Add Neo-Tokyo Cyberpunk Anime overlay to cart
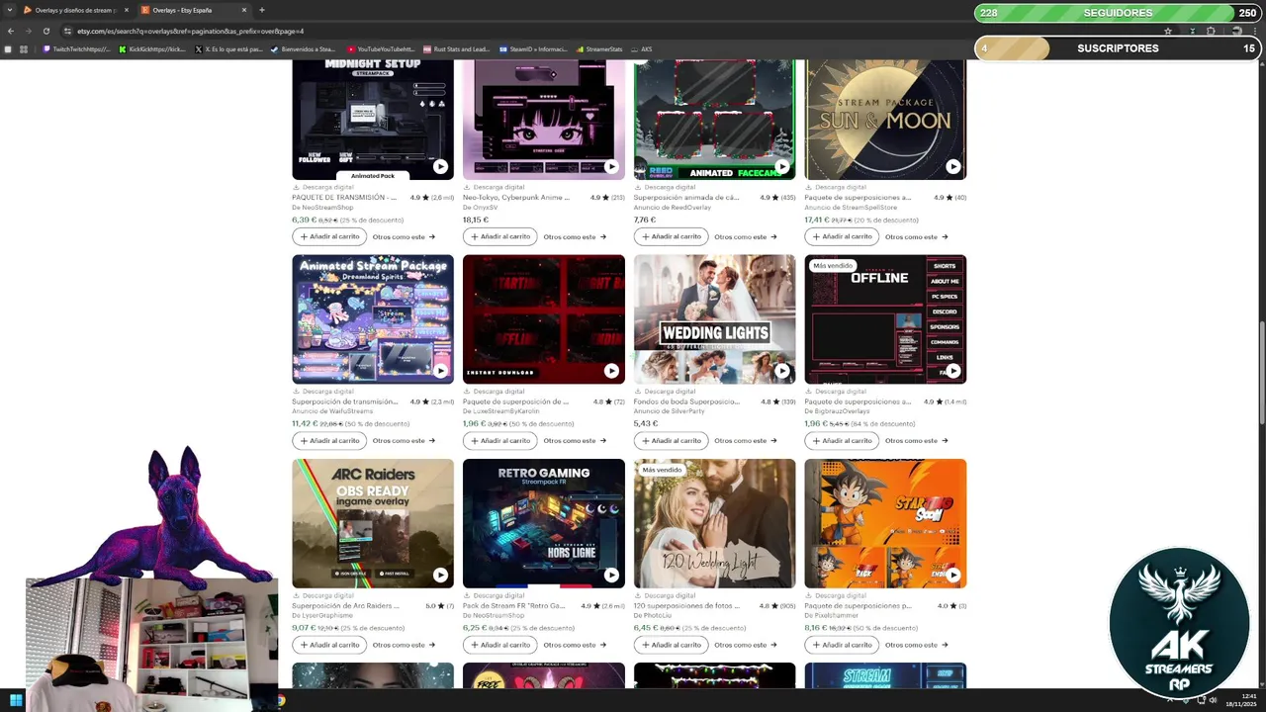The height and width of the screenshot is (712, 1266). pos(499,236)
